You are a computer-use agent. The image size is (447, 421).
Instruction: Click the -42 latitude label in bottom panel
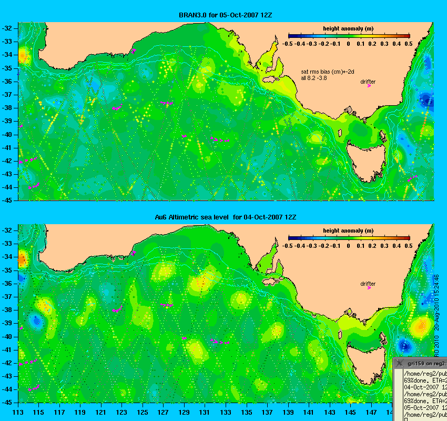pyautogui.click(x=7, y=363)
